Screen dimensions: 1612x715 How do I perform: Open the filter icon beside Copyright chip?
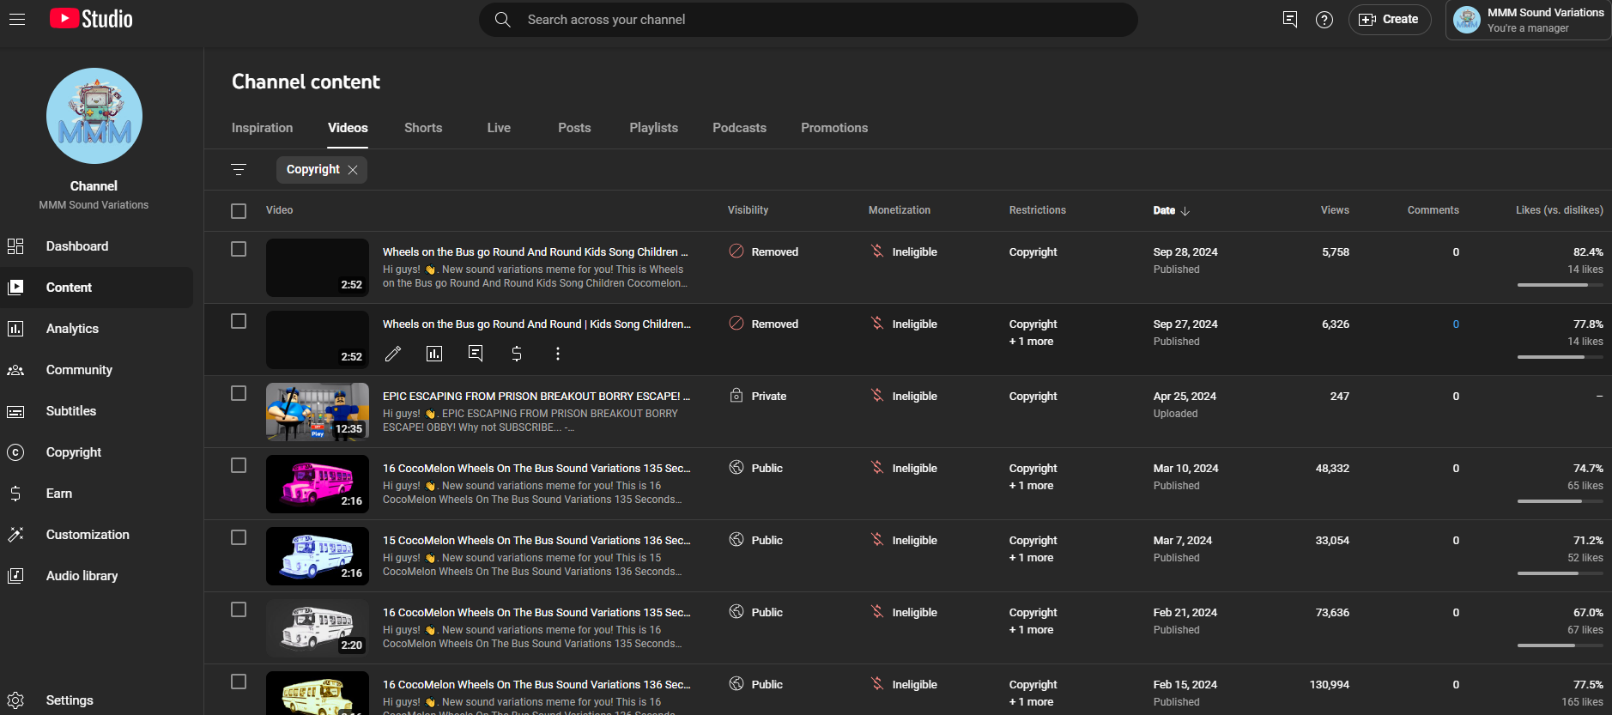click(x=239, y=169)
